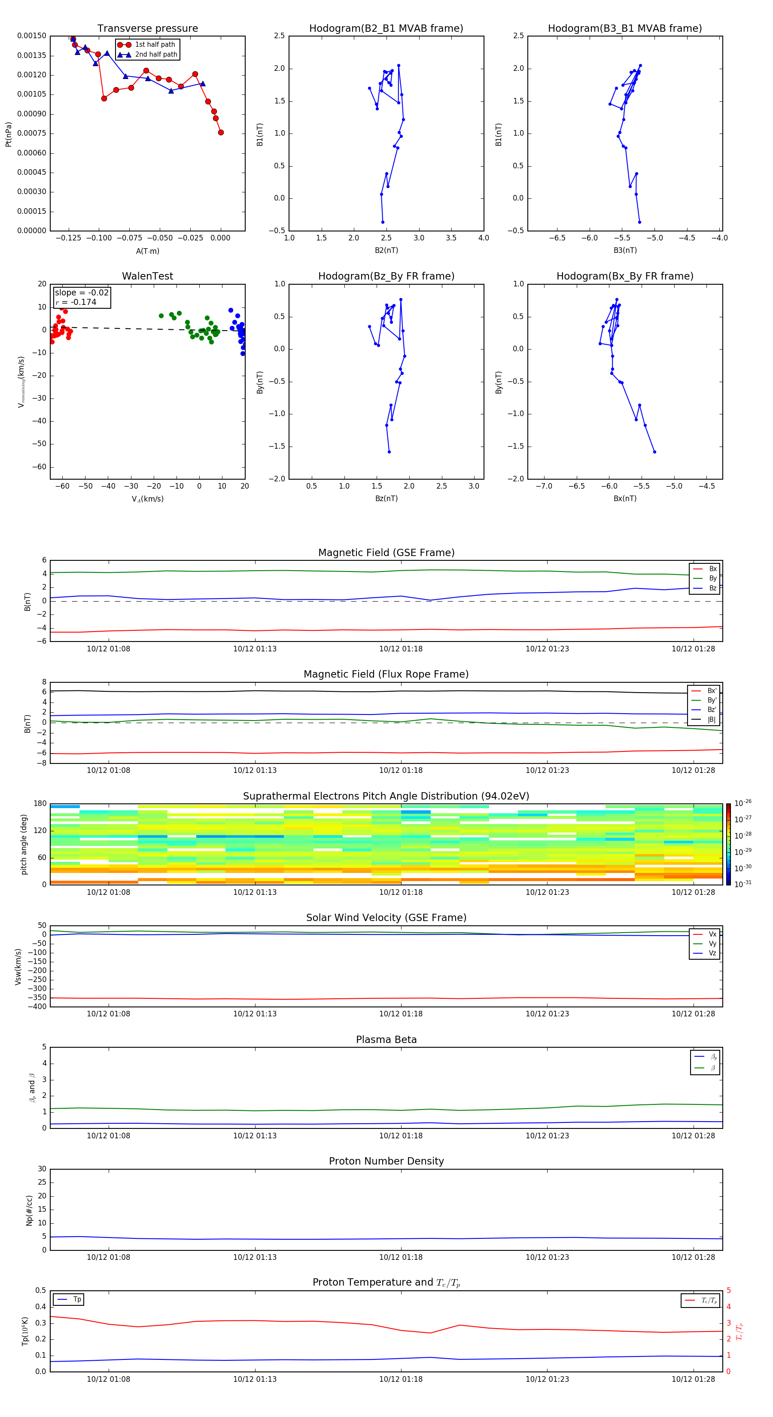Viewport: 773px width, 1417px height.
Task: Click the 'Hodogram(Bz_By FR frame)' title
Action: [386, 276]
